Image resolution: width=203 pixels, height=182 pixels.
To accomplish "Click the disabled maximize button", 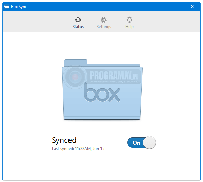I will click(x=177, y=7).
